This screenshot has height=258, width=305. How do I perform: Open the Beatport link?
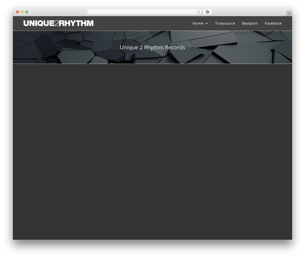coord(249,23)
